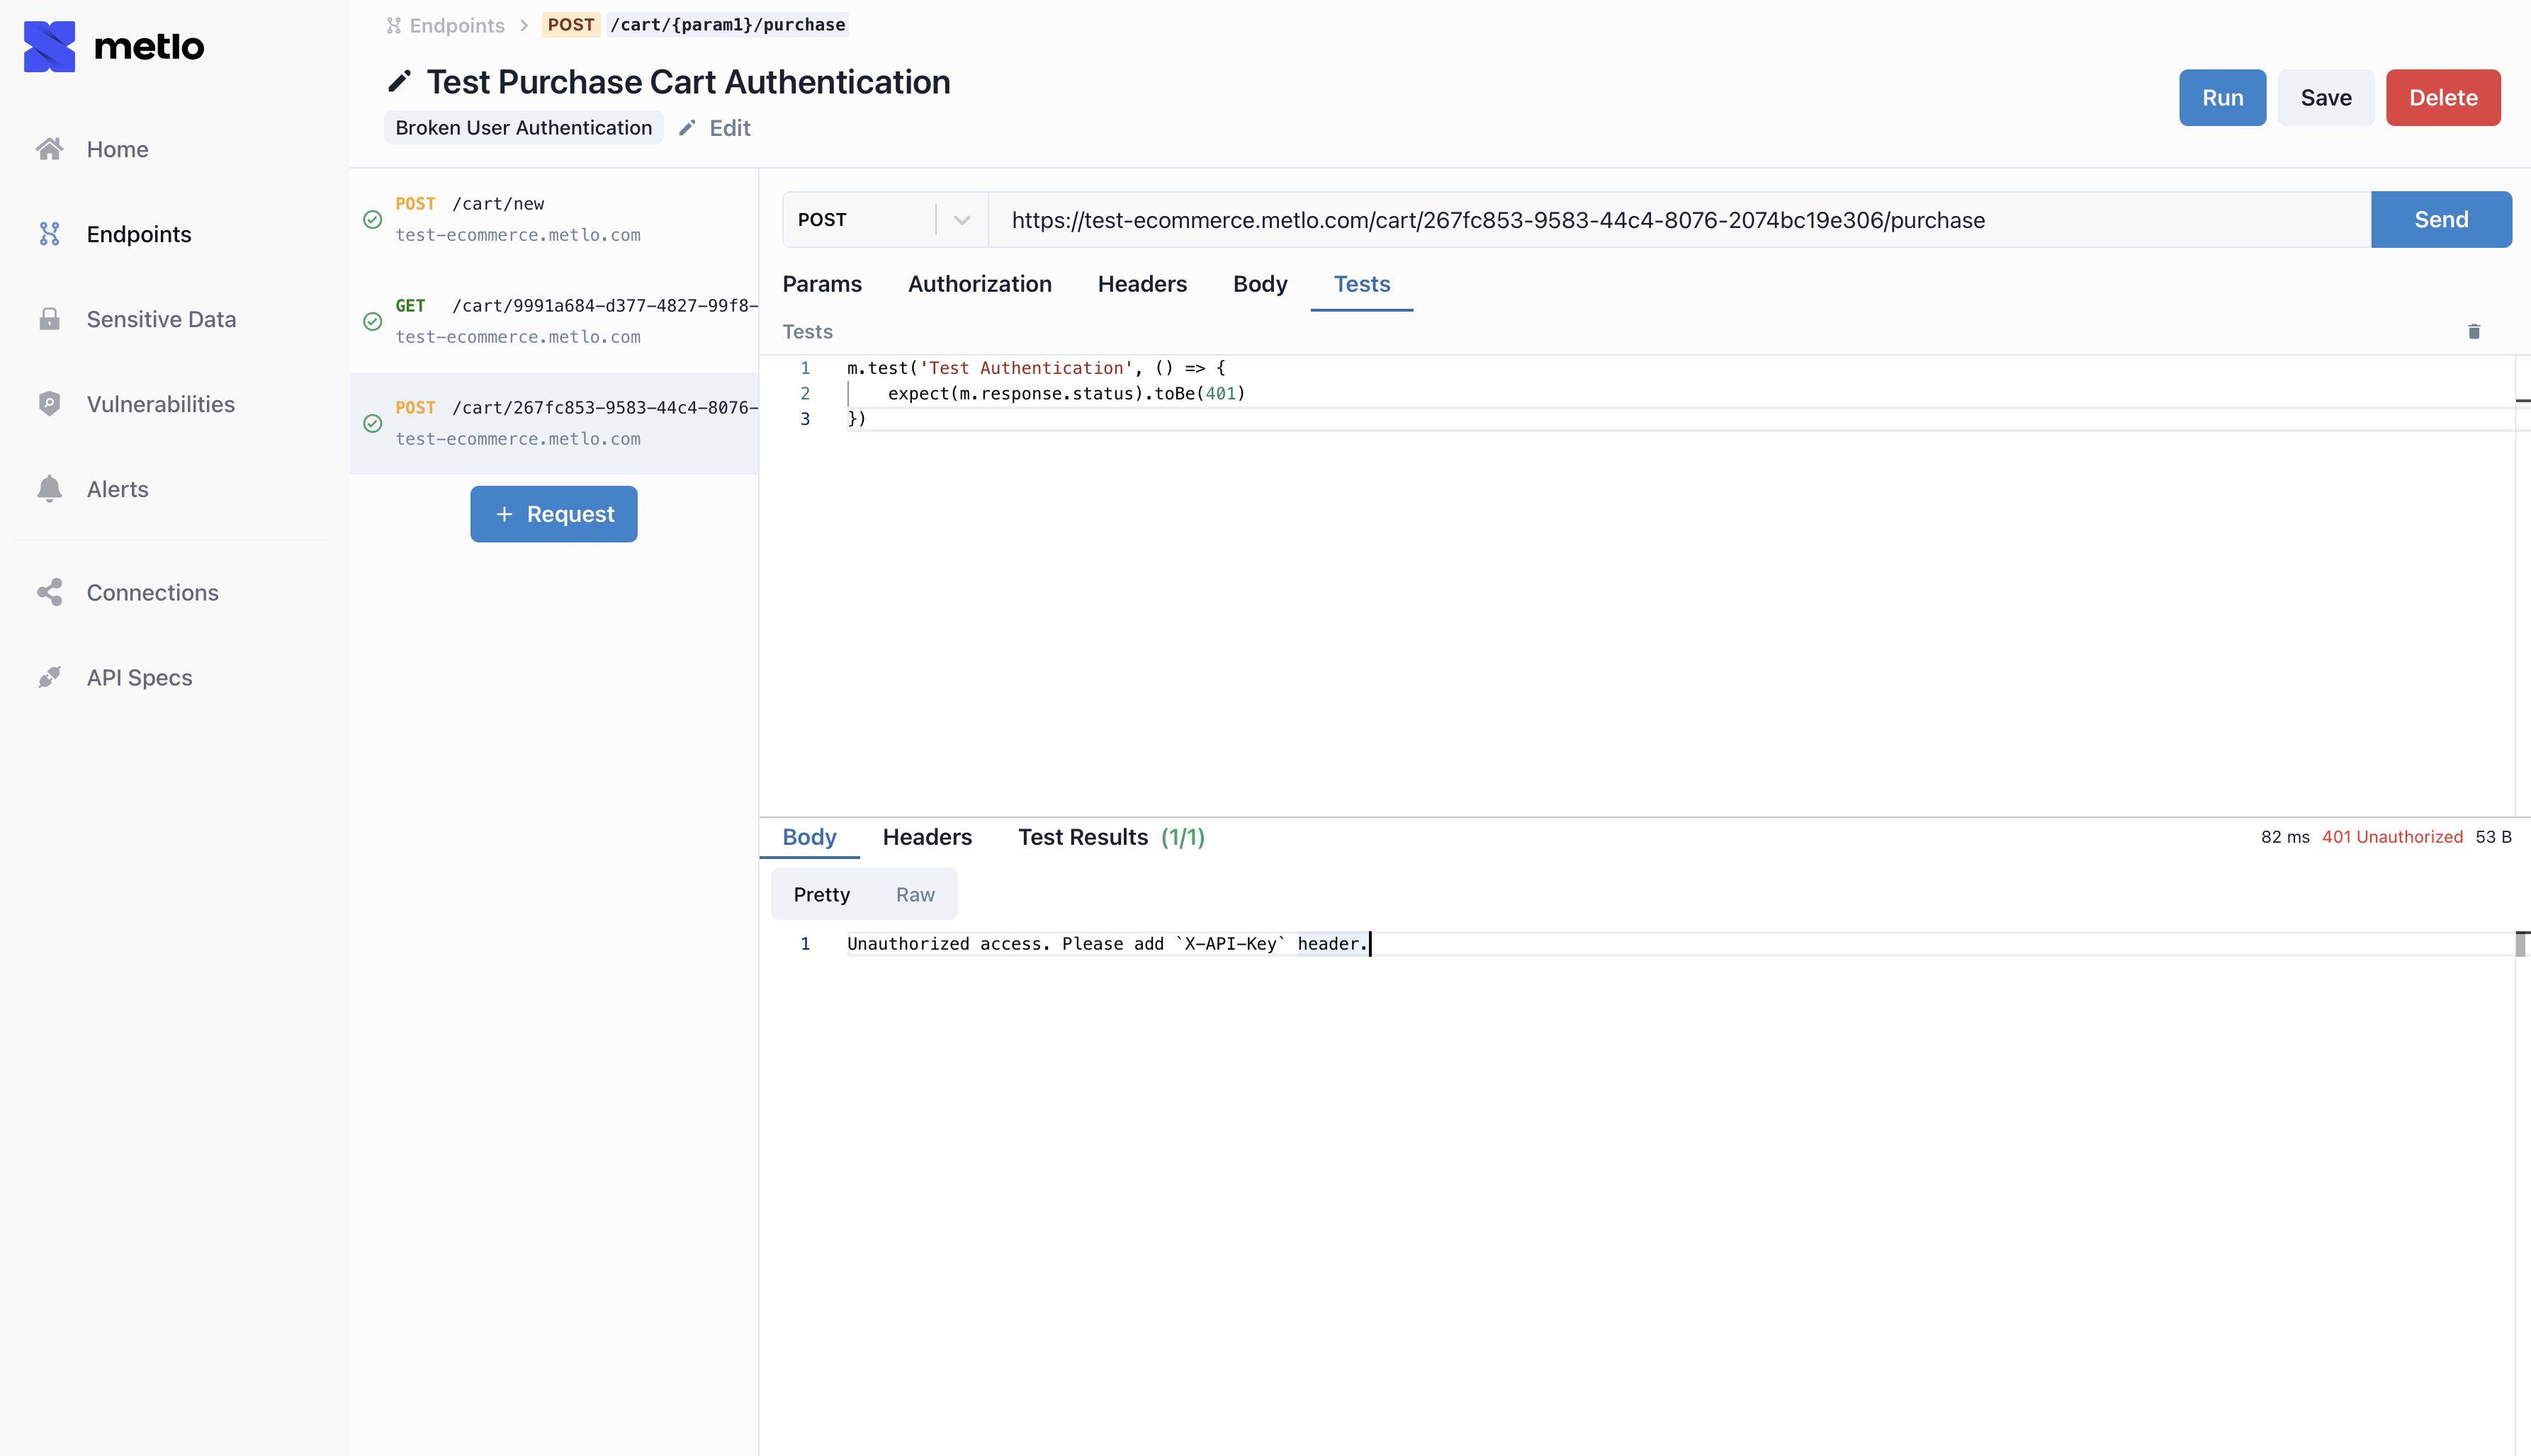The width and height of the screenshot is (2531, 1456).
Task: Open the Authorization tab
Action: (979, 284)
